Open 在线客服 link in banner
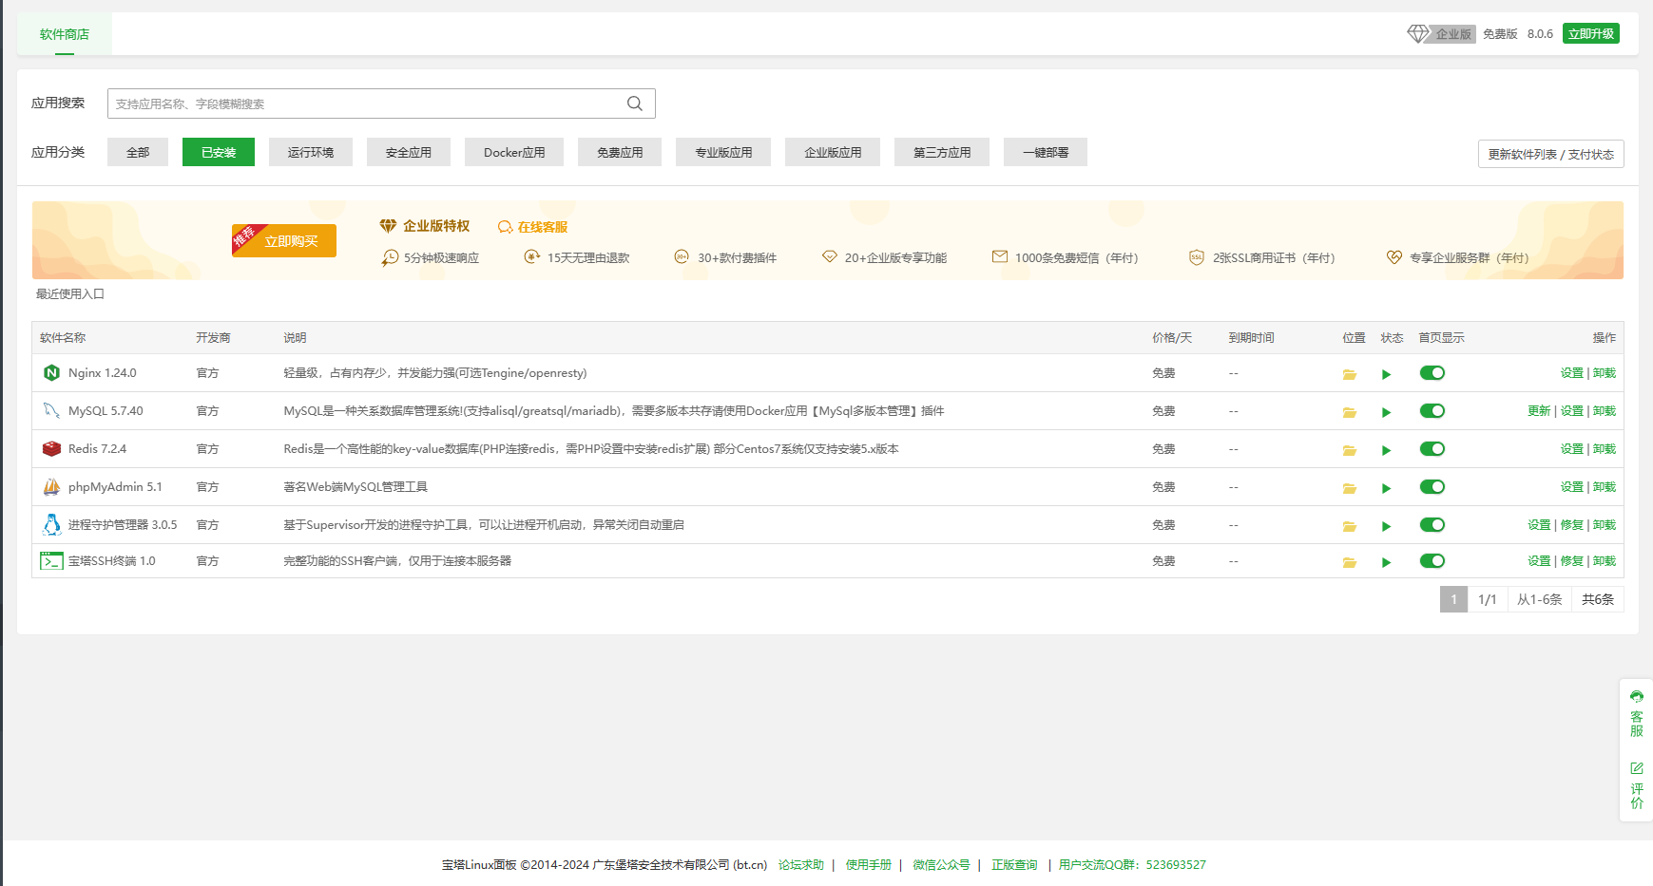Viewport: 1653px width, 886px height. click(533, 227)
